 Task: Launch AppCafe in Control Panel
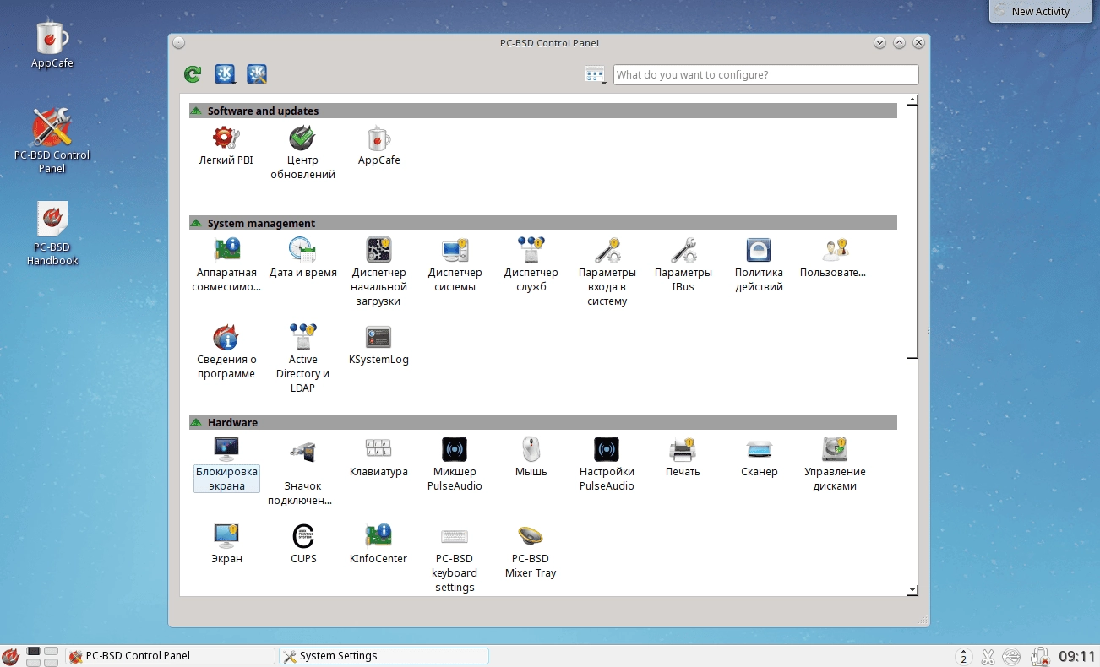(x=378, y=146)
